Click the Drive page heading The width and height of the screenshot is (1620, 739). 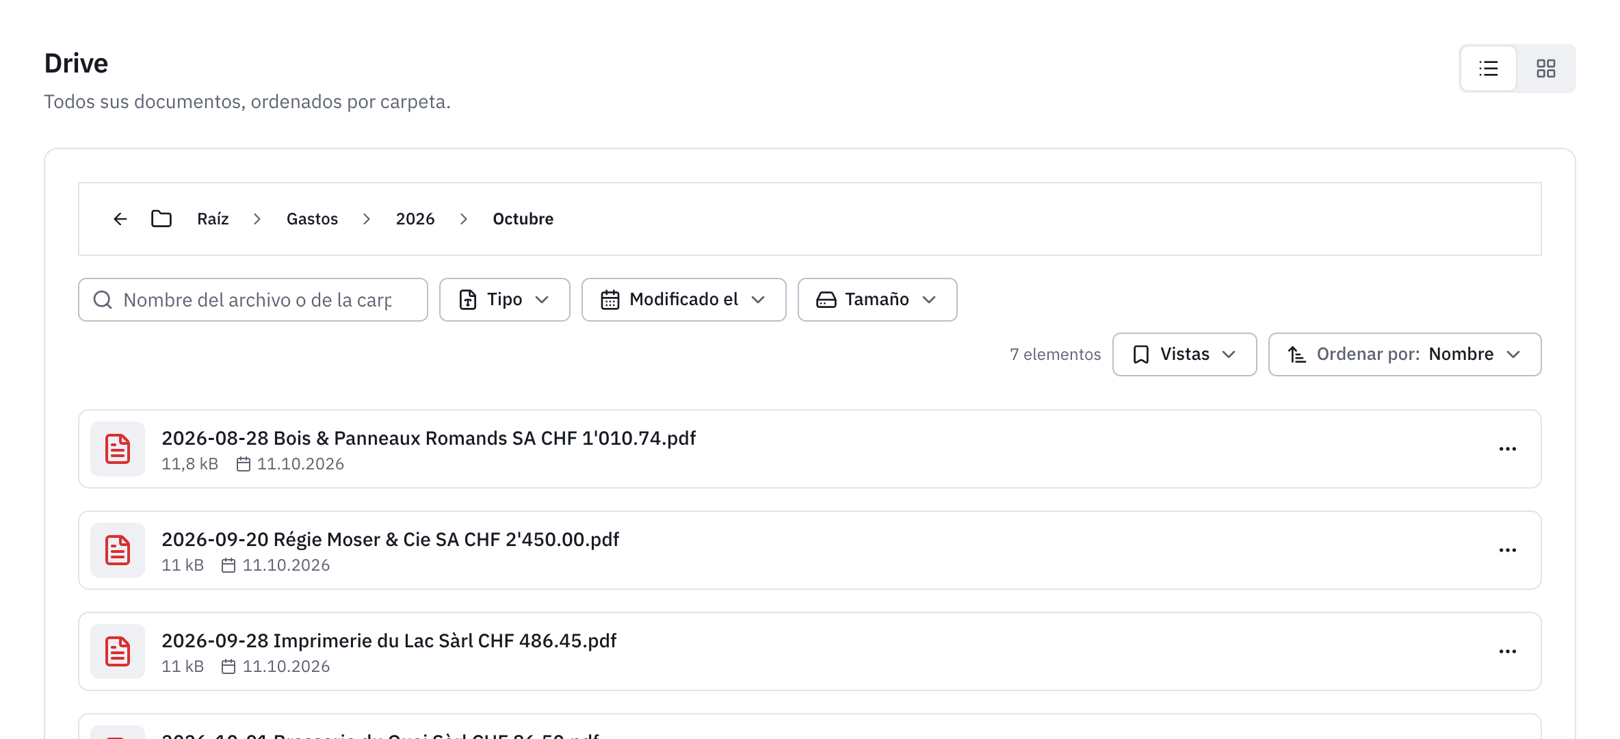pos(76,63)
